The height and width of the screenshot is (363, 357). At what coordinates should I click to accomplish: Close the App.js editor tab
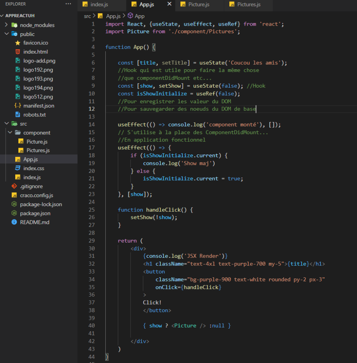(169, 4)
